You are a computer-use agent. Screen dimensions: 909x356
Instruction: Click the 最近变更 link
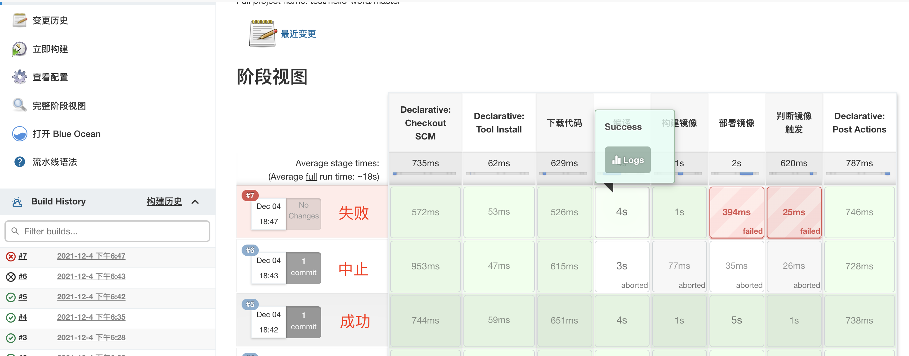point(298,34)
